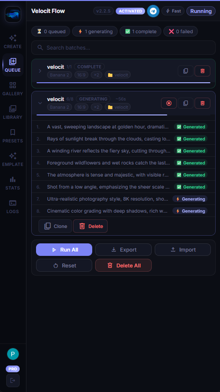Image resolution: width=220 pixels, height=392 pixels.
Task: Click the Delete button below prompts
Action: (x=90, y=226)
